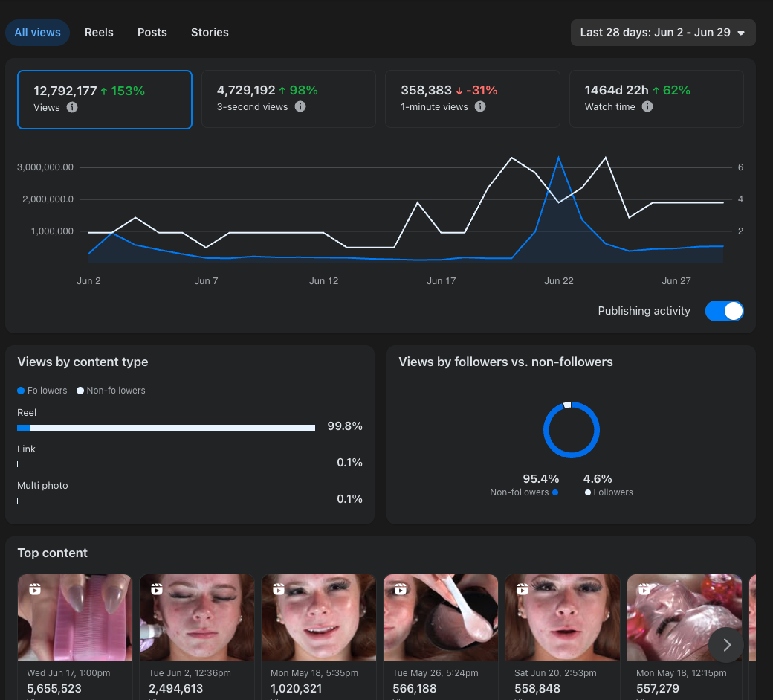Select the 4,729,192 3-second views card
The image size is (773, 700).
(x=288, y=99)
